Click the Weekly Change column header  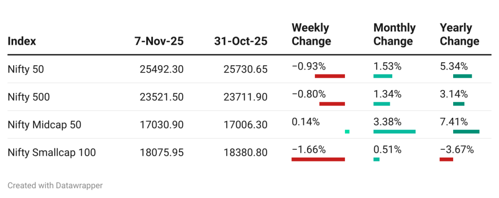point(311,35)
